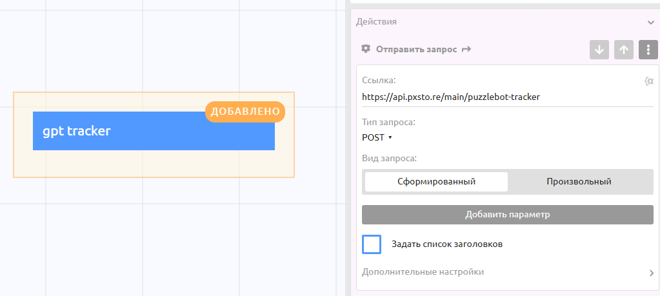The width and height of the screenshot is (660, 296).
Task: Expand the Дополнительные настройки section chevron
Action: click(x=651, y=273)
